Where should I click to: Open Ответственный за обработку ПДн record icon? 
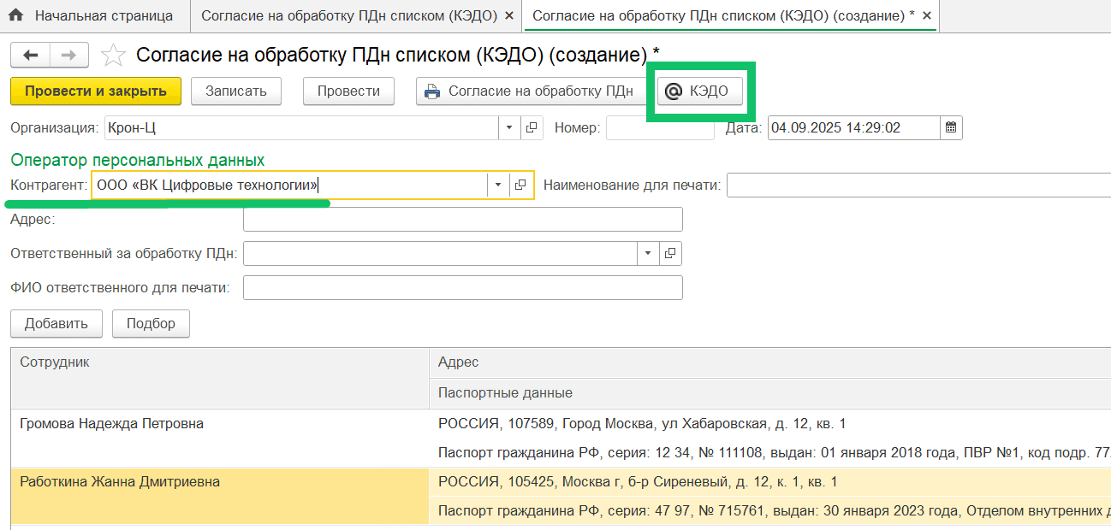point(669,254)
